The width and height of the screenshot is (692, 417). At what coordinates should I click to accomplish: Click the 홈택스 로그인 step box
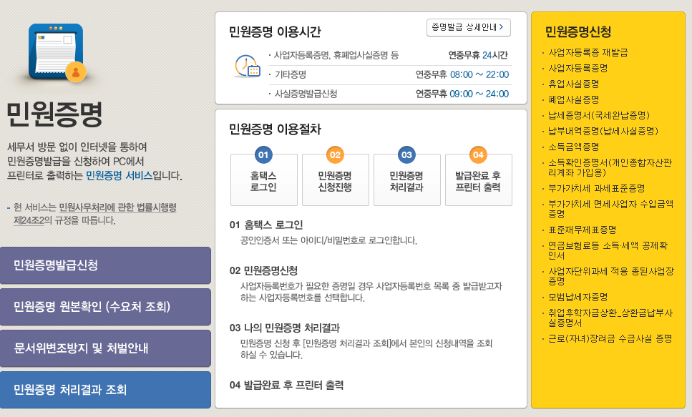[x=263, y=181]
